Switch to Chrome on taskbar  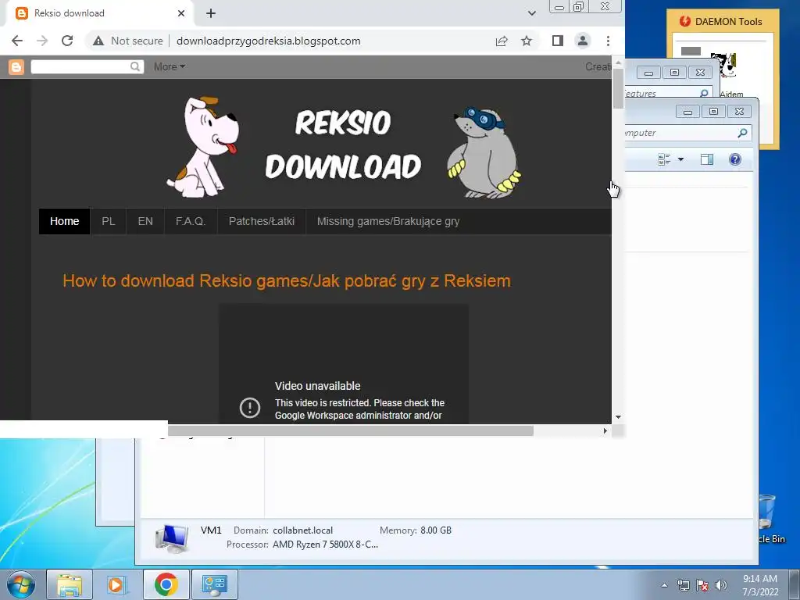166,584
